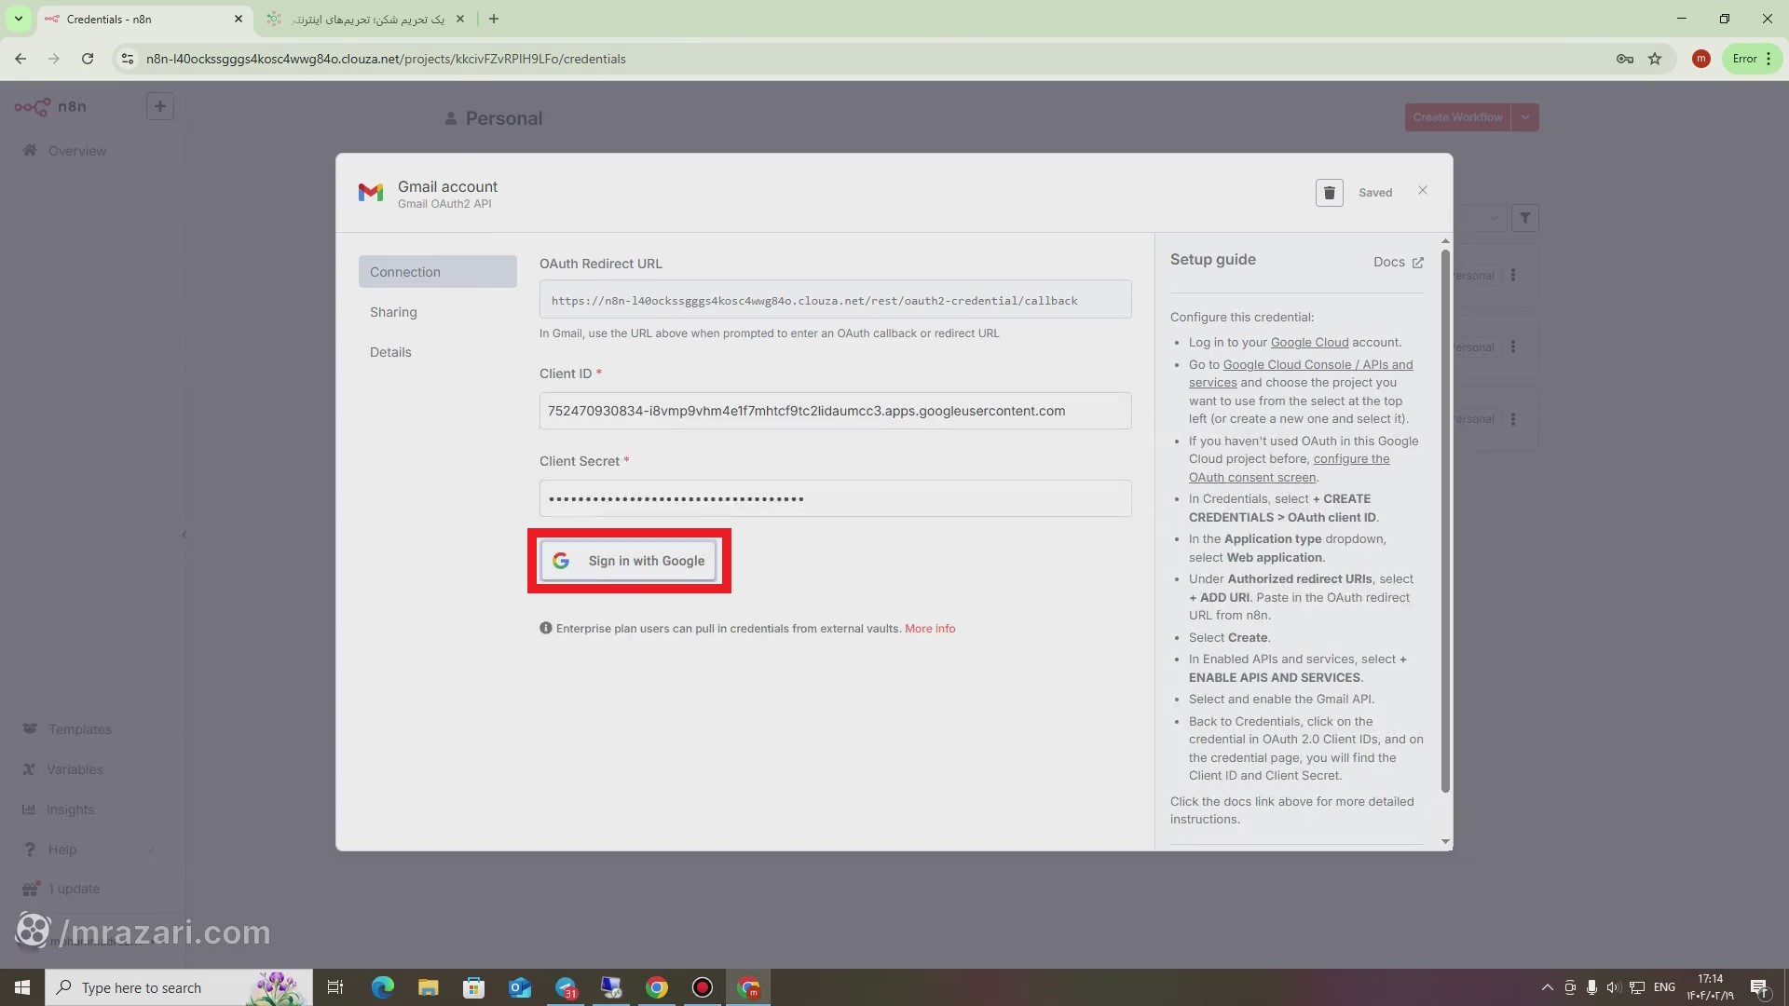
Task: Open Insights from the sidebar
Action: click(71, 809)
